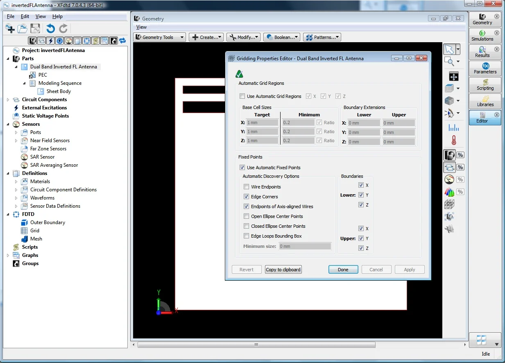The width and height of the screenshot is (505, 363).
Task: Click the blue refresh arrows in tree toolbar
Action: click(122, 41)
